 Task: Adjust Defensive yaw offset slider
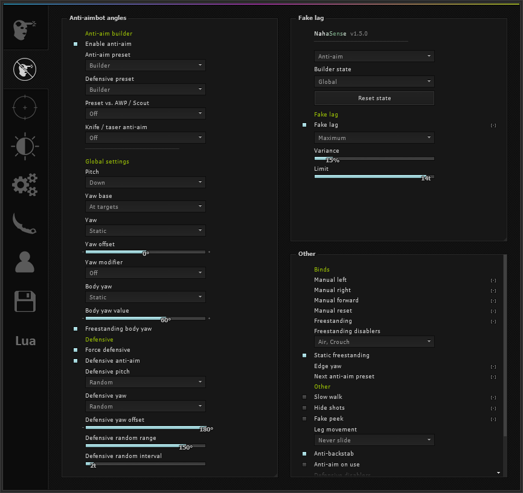tap(146, 427)
